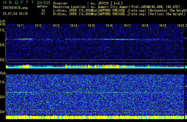Click the Lch channel label
Image resolution: width=187 pixels, height=122 pixels.
pos(3,21)
